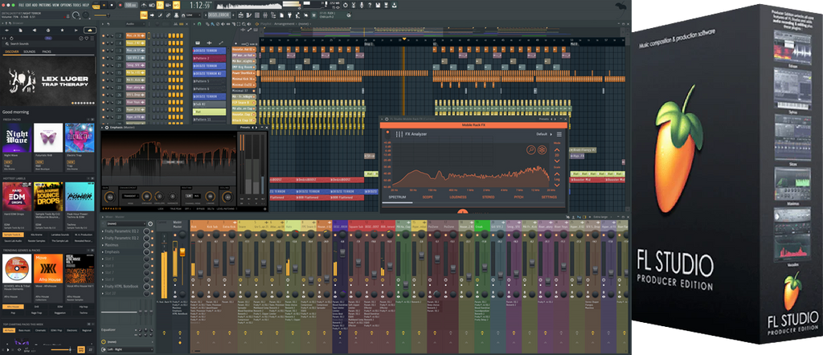
Task: Open SETTINGS tab in FX Analyzer
Action: (549, 197)
